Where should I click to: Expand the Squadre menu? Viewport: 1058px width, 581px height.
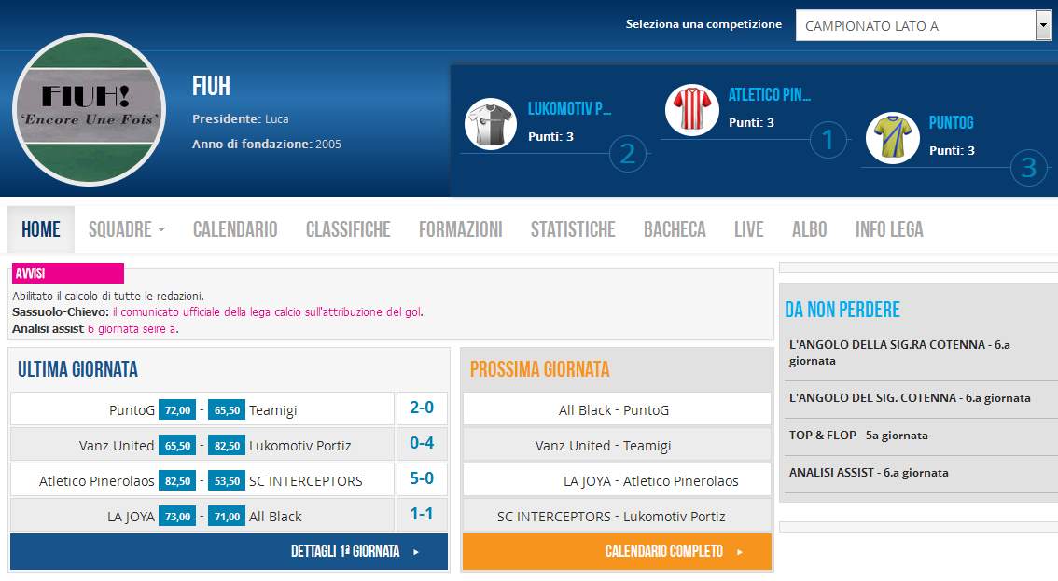126,229
